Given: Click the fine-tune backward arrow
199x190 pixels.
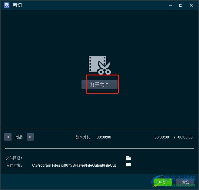Looking at the screenshot, I should pos(8,137).
